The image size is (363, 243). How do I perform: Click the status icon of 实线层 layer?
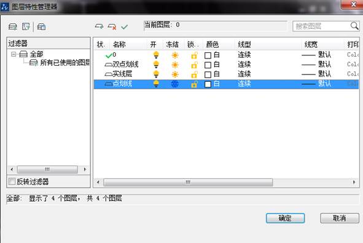(108, 74)
